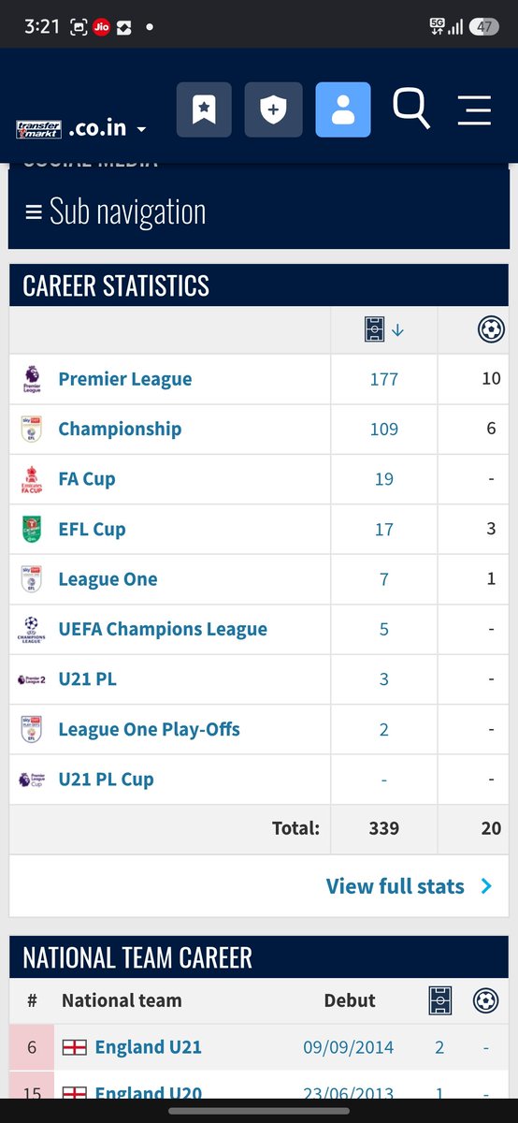Open search with the magnifying glass
This screenshot has height=1123, width=518.
411,109
